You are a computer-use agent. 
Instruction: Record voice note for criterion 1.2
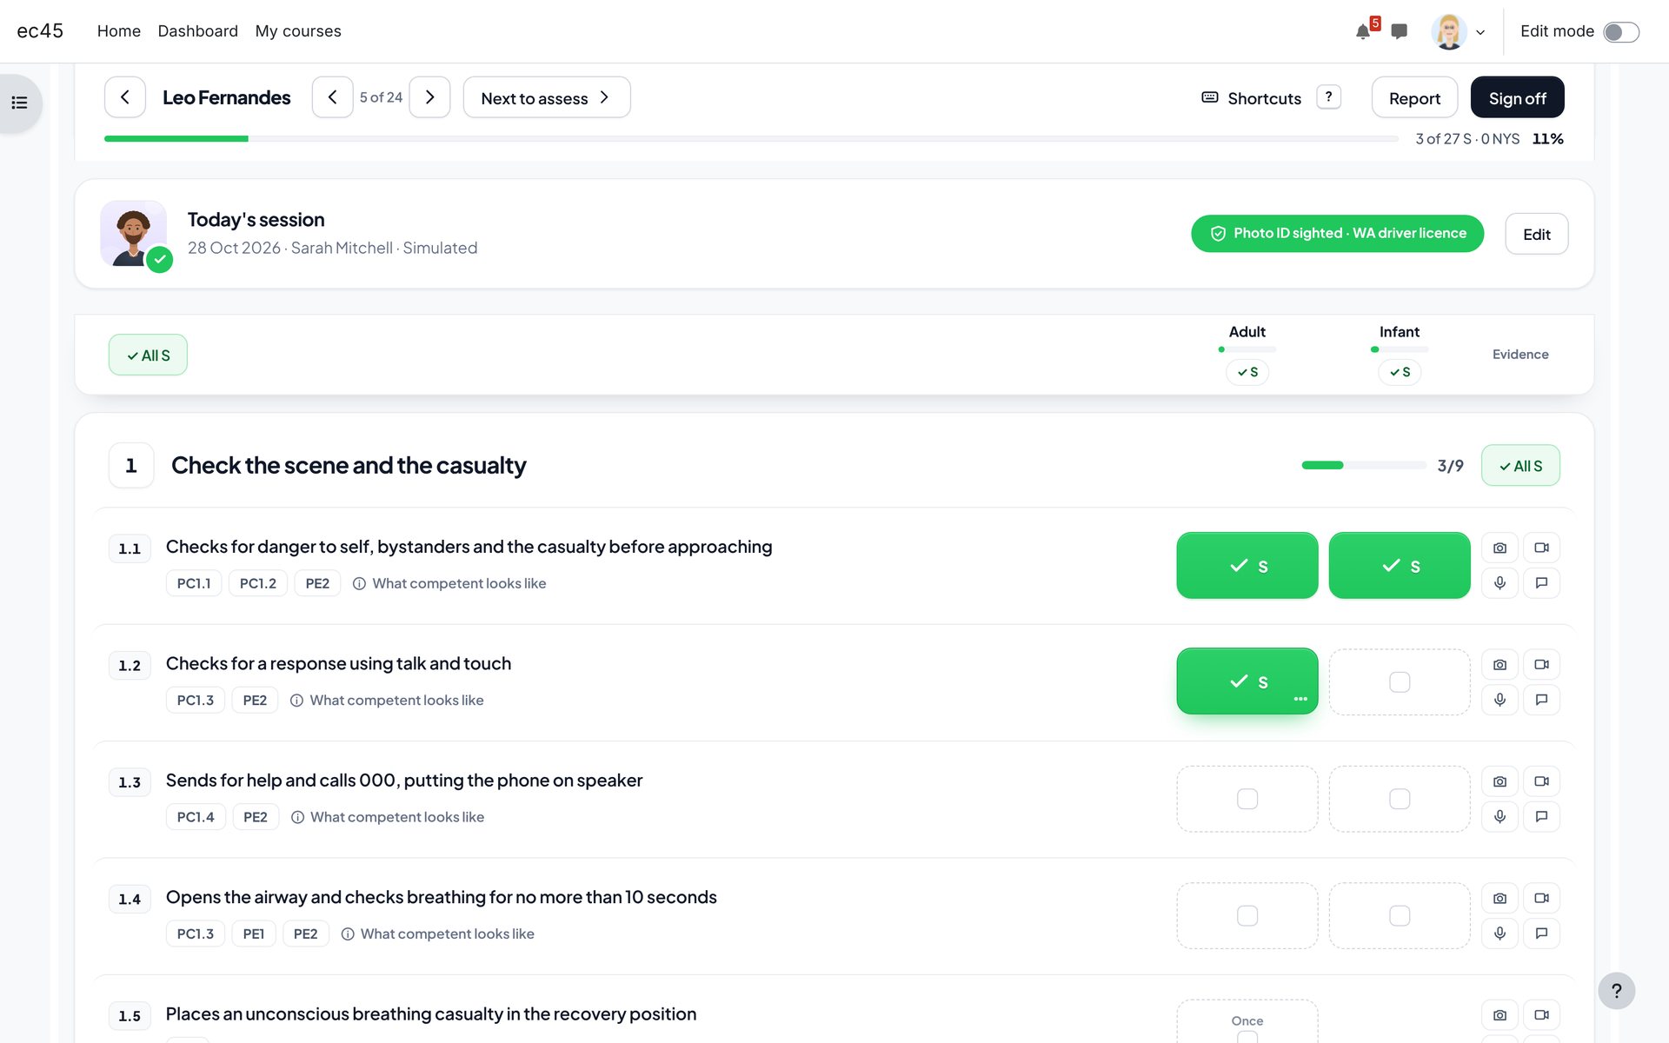(1499, 700)
